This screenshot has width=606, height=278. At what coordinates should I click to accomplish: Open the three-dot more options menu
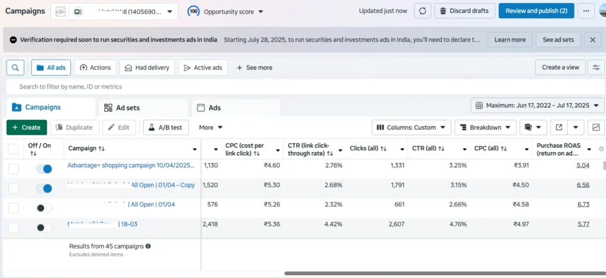586,11
